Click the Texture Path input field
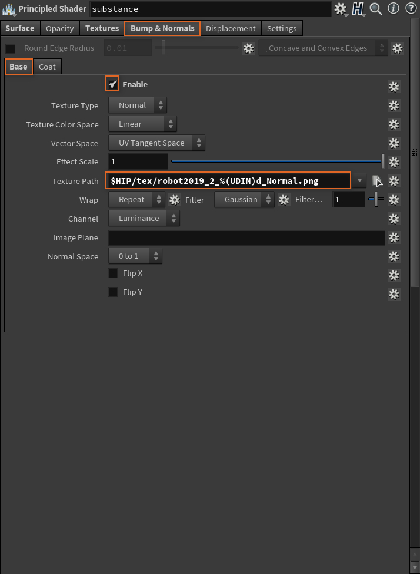 228,181
